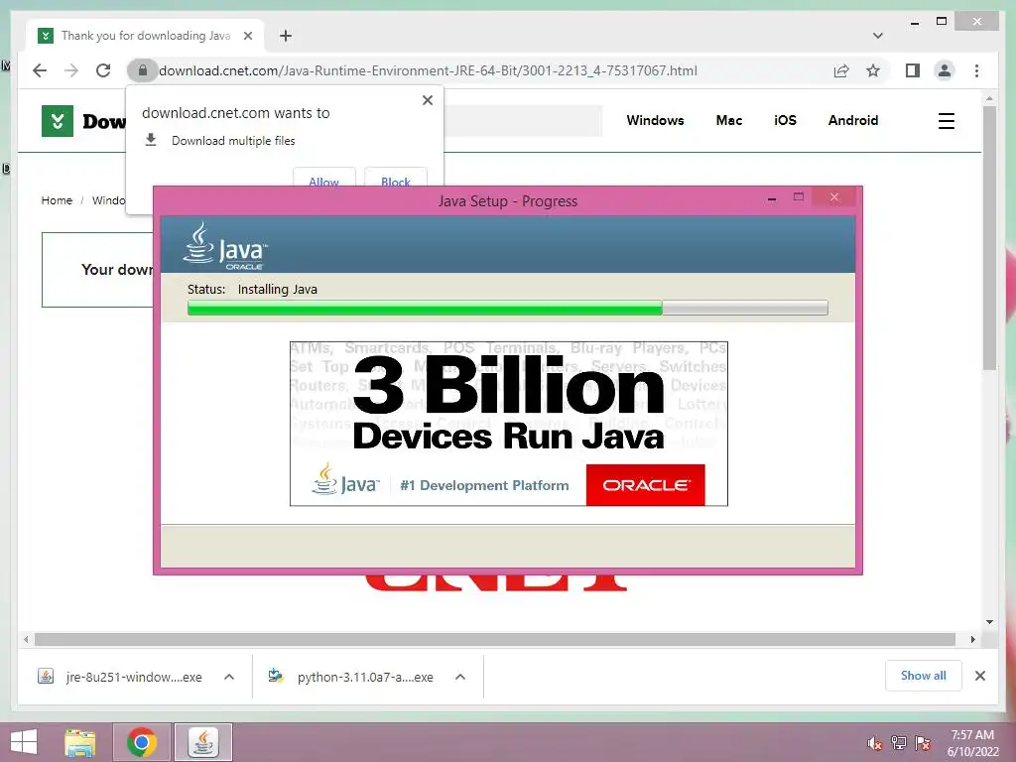Block multiple file downloads
This screenshot has height=762, width=1016.
[396, 180]
